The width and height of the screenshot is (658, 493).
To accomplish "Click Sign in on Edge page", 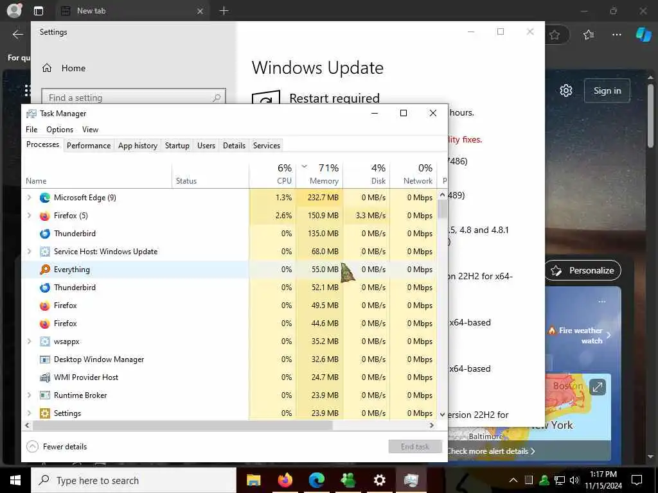I will [607, 91].
